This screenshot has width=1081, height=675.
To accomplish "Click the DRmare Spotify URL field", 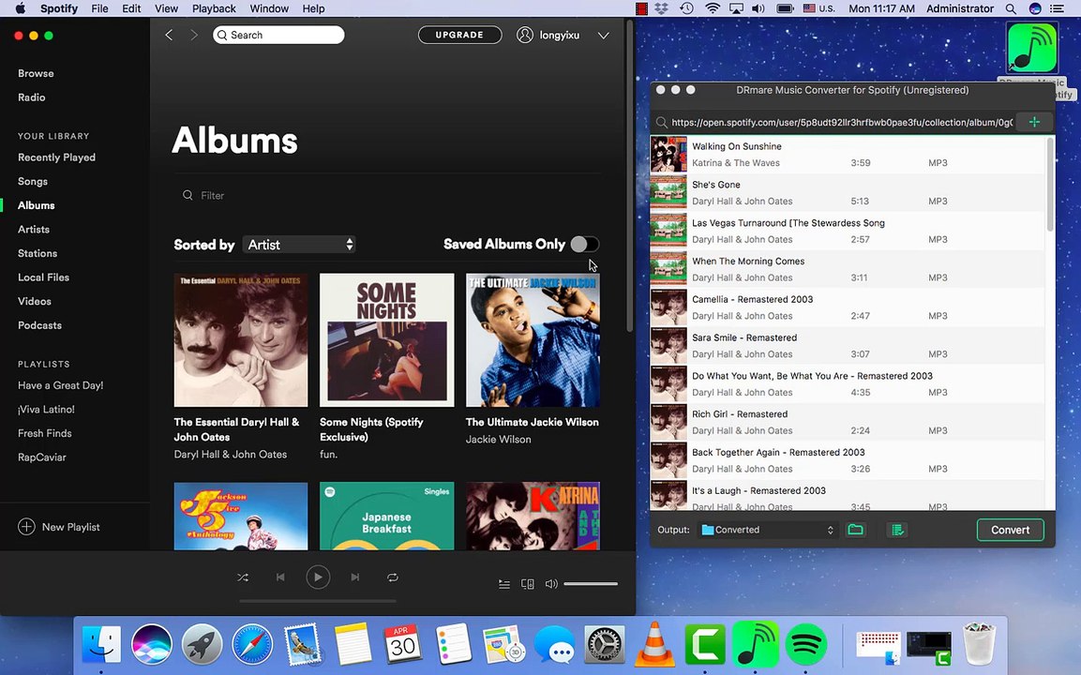I will pos(842,122).
